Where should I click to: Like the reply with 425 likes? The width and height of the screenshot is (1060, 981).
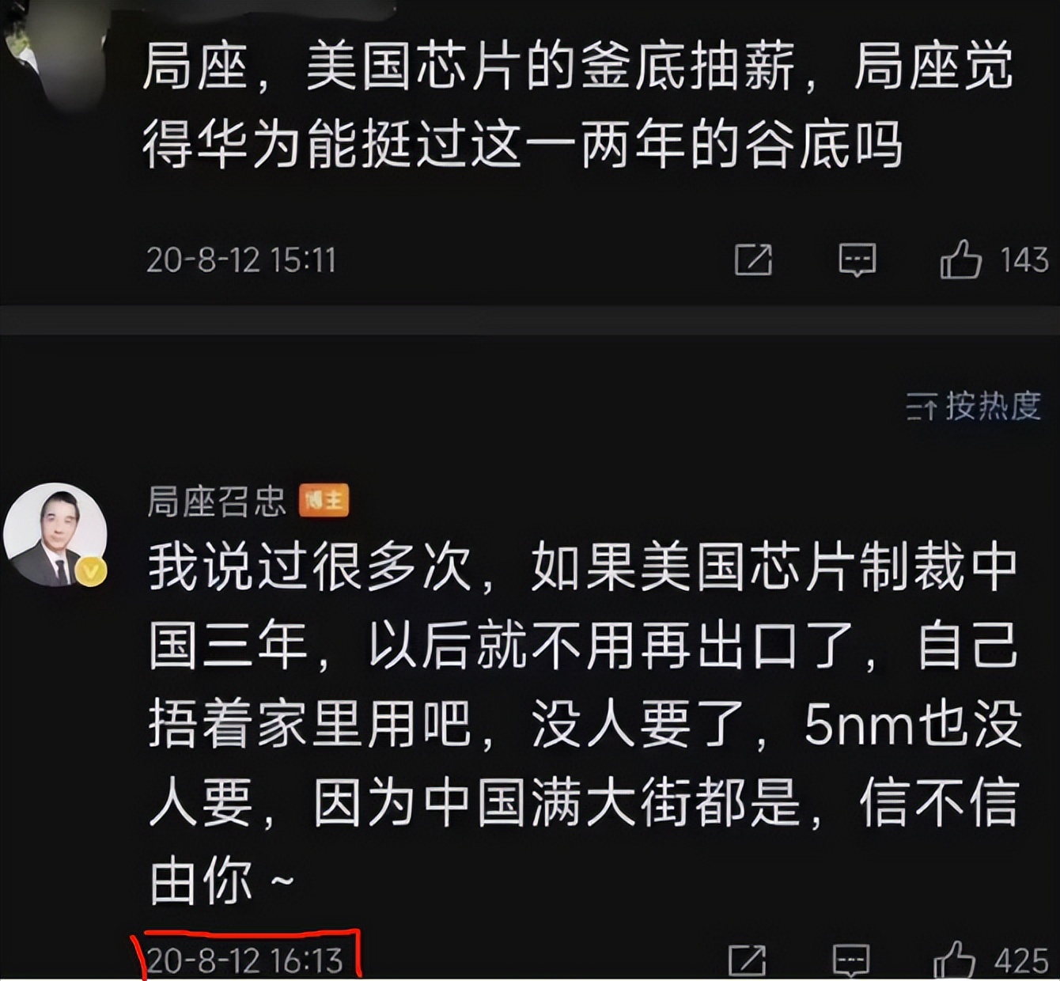coord(954,960)
